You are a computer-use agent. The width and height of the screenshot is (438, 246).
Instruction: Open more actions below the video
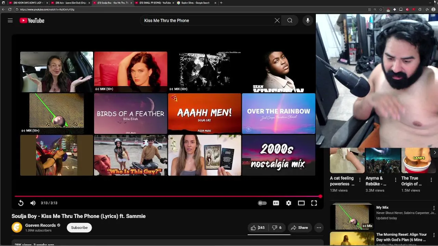coord(319,228)
